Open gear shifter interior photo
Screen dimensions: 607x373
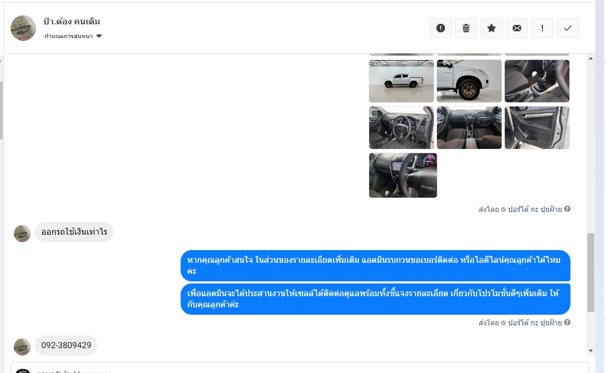pos(537,81)
